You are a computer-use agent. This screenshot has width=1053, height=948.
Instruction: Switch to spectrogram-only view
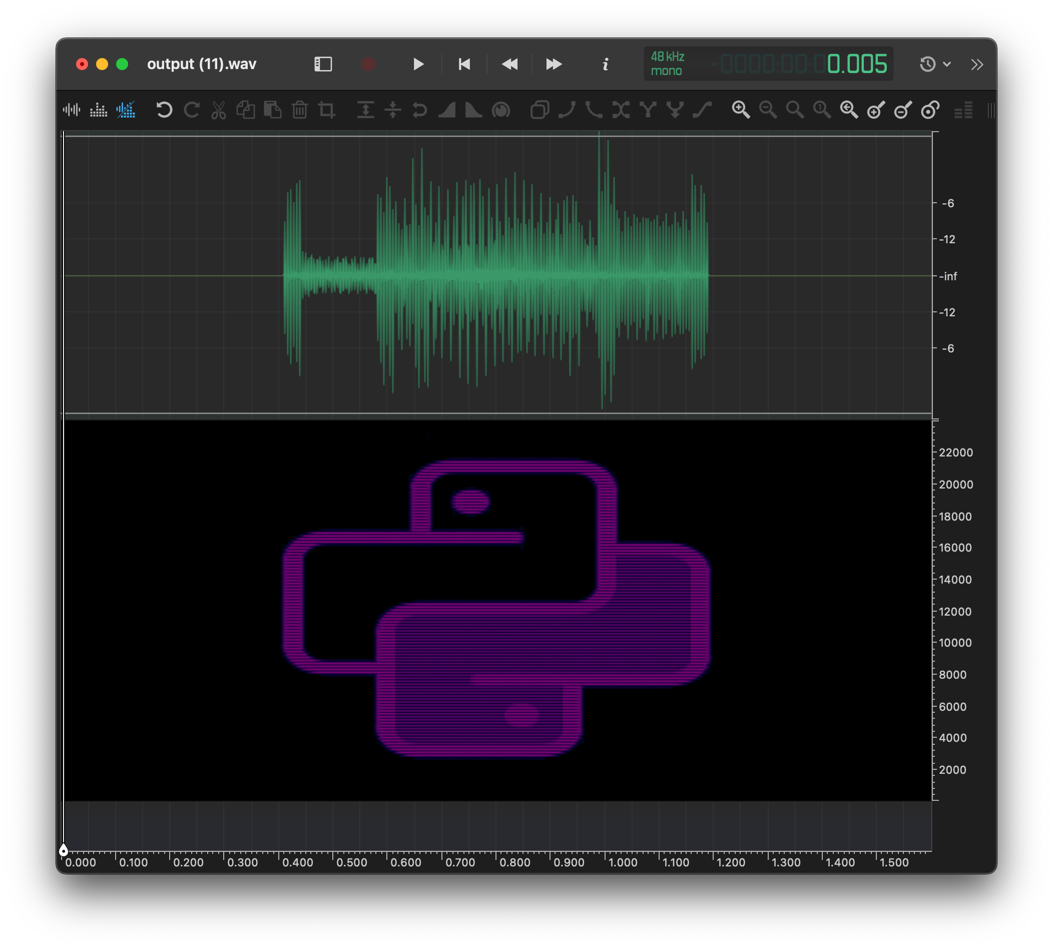99,110
